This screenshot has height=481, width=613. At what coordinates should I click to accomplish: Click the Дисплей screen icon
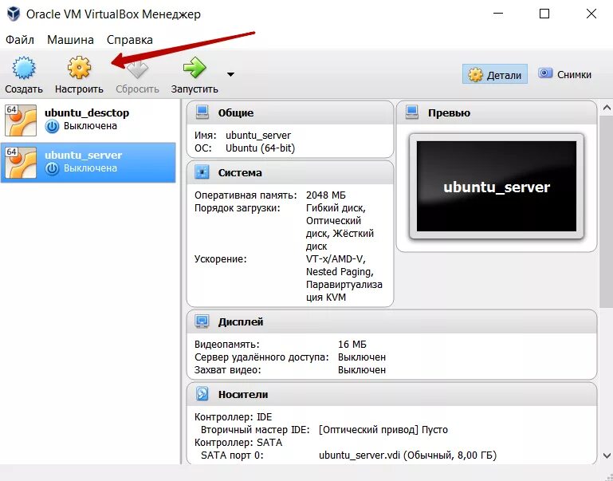click(x=202, y=321)
